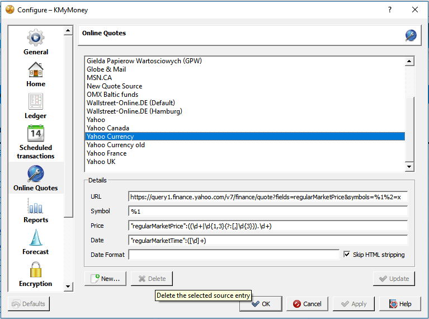The width and height of the screenshot is (429, 319).
Task: Click the Apply button
Action: (x=353, y=304)
